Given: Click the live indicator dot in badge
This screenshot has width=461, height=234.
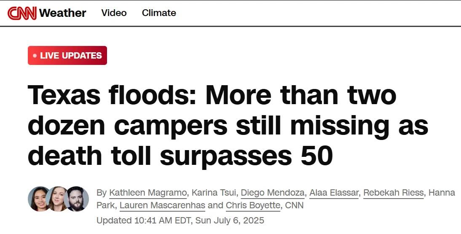Looking at the screenshot, I should [35, 55].
